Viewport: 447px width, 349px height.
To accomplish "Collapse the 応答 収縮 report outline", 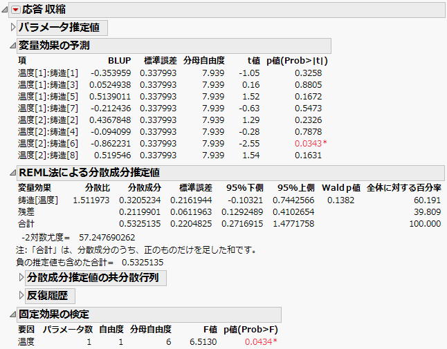I will (x=5, y=10).
